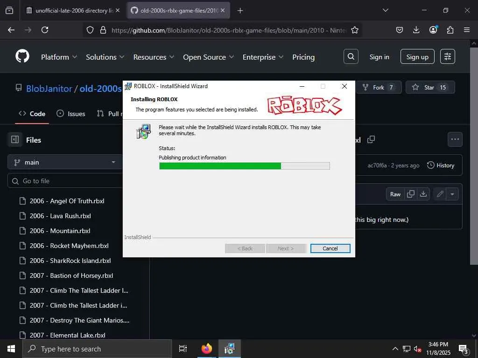The width and height of the screenshot is (478, 358).
Task: Click the Go to file search field
Action: 64,181
